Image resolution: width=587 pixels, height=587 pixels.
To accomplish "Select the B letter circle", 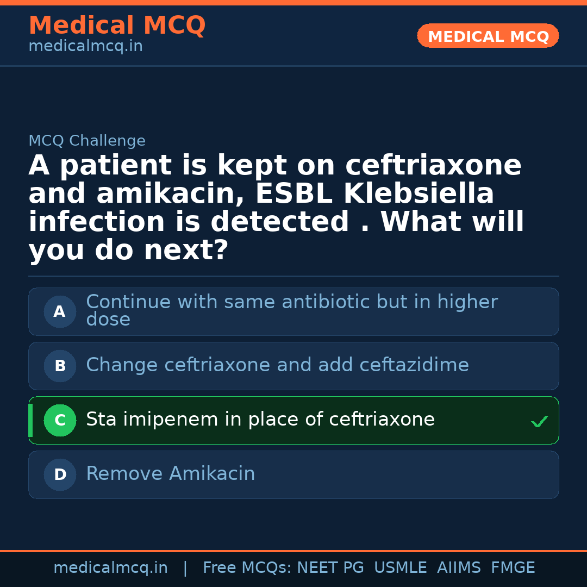I will pos(60,366).
